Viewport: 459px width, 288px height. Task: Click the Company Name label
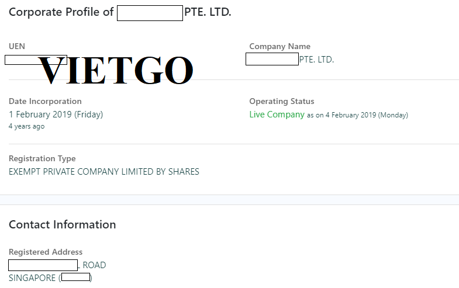coord(279,46)
